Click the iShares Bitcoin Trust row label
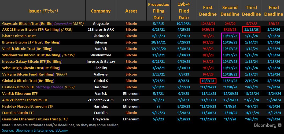Viewport: 284px width, 134px height. (19, 36)
